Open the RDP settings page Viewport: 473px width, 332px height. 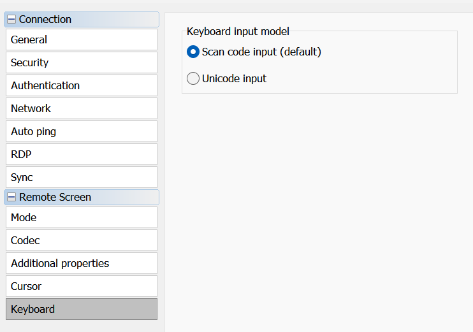tap(81, 154)
